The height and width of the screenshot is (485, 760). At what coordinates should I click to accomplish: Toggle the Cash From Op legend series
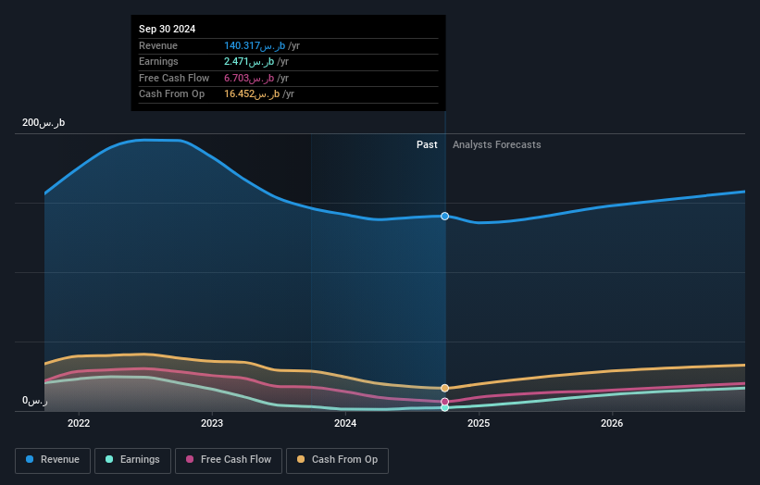tap(337, 460)
